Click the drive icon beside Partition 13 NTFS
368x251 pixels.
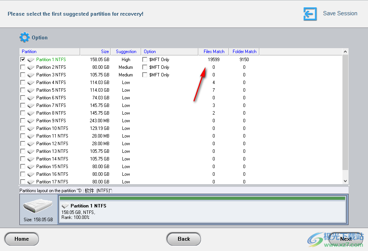31,151
